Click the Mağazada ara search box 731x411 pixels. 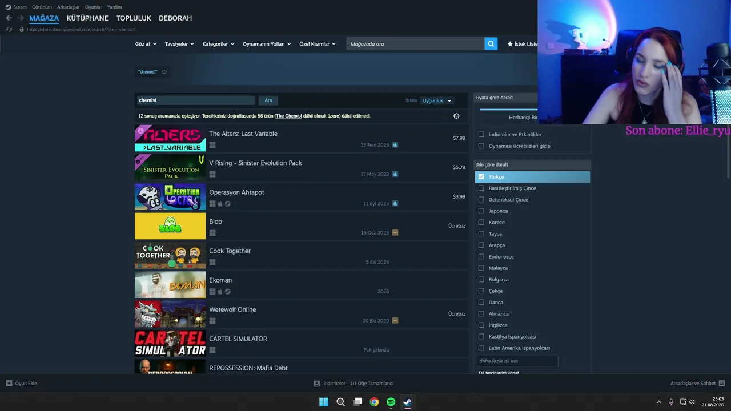[415, 44]
